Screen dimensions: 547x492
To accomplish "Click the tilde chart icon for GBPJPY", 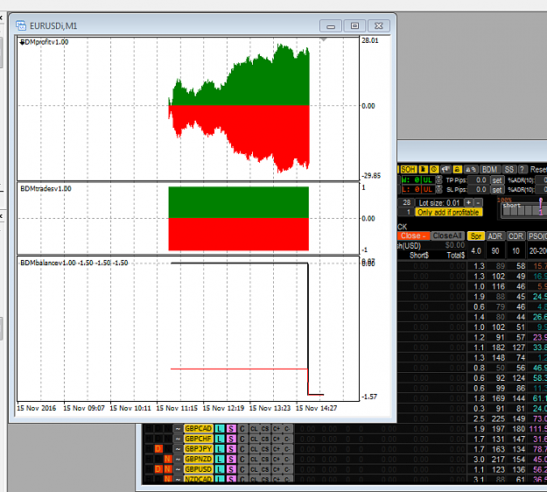I will pyautogui.click(x=178, y=449).
